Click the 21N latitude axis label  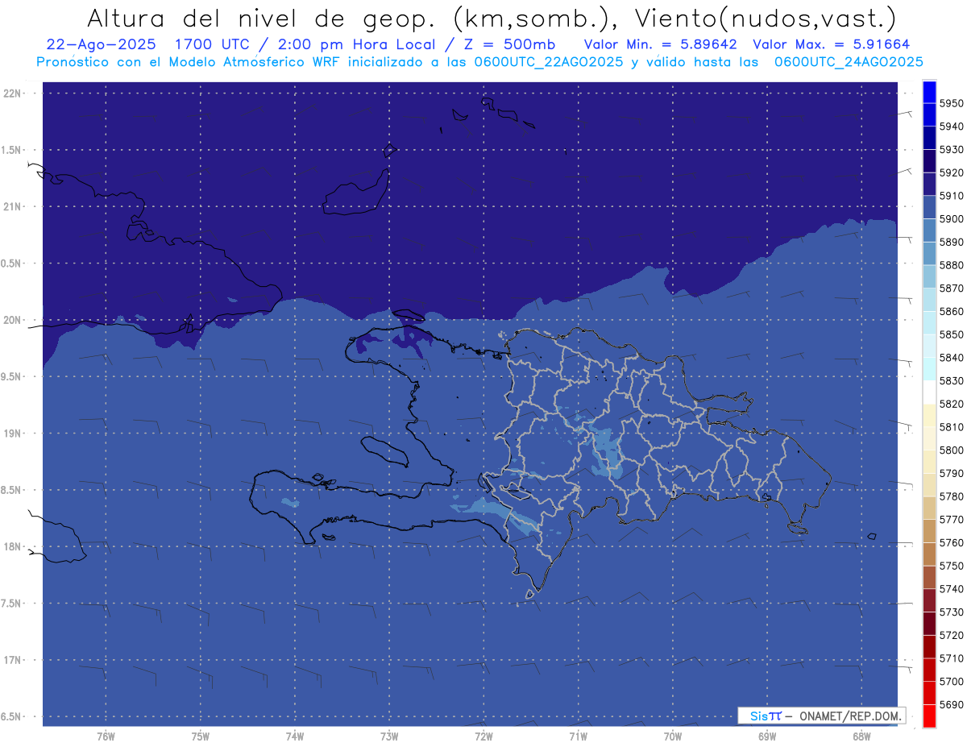[12, 207]
